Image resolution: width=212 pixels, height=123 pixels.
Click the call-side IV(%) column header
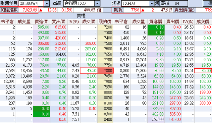pos(74,22)
